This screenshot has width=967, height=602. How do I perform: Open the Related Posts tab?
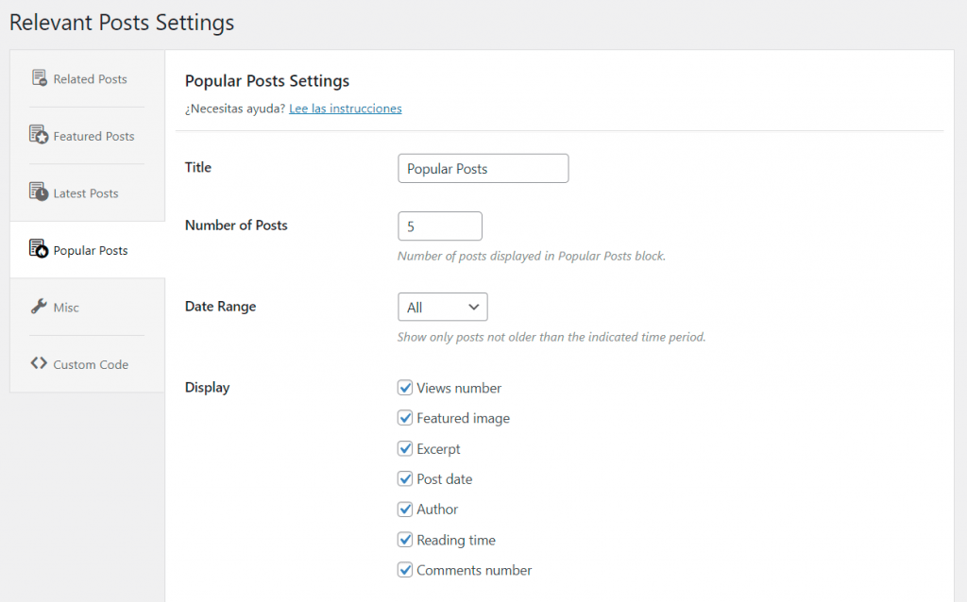coord(88,79)
